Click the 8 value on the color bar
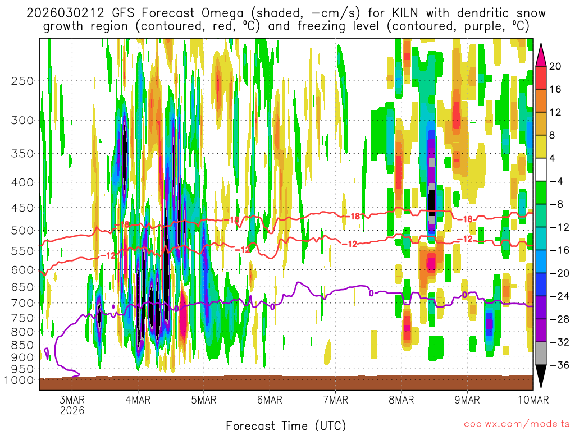Screen dimensions: 575x431 pos(552,136)
